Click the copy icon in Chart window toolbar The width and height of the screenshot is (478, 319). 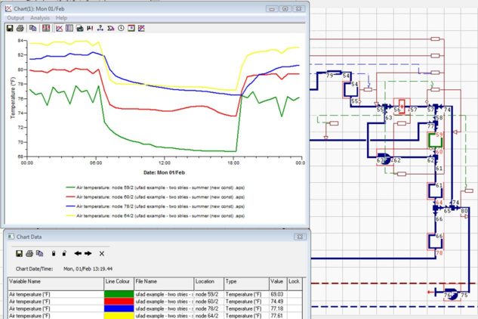pyautogui.click(x=32, y=29)
